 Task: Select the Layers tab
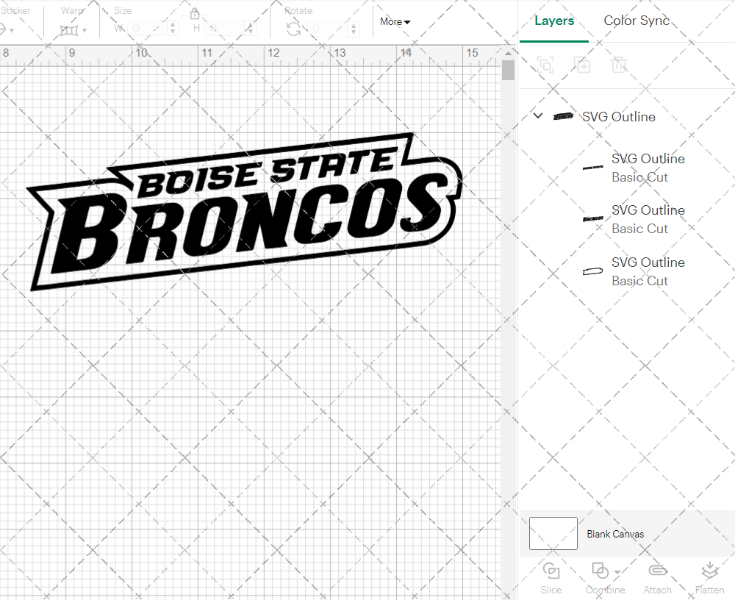554,21
